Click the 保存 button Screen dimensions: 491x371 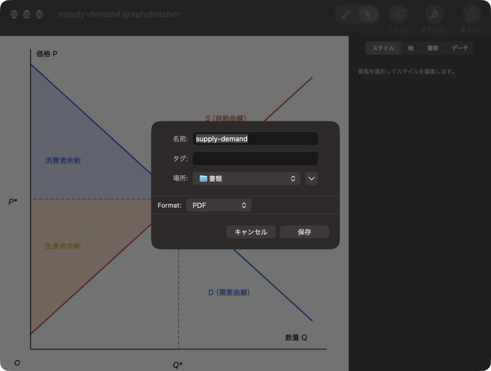point(304,232)
